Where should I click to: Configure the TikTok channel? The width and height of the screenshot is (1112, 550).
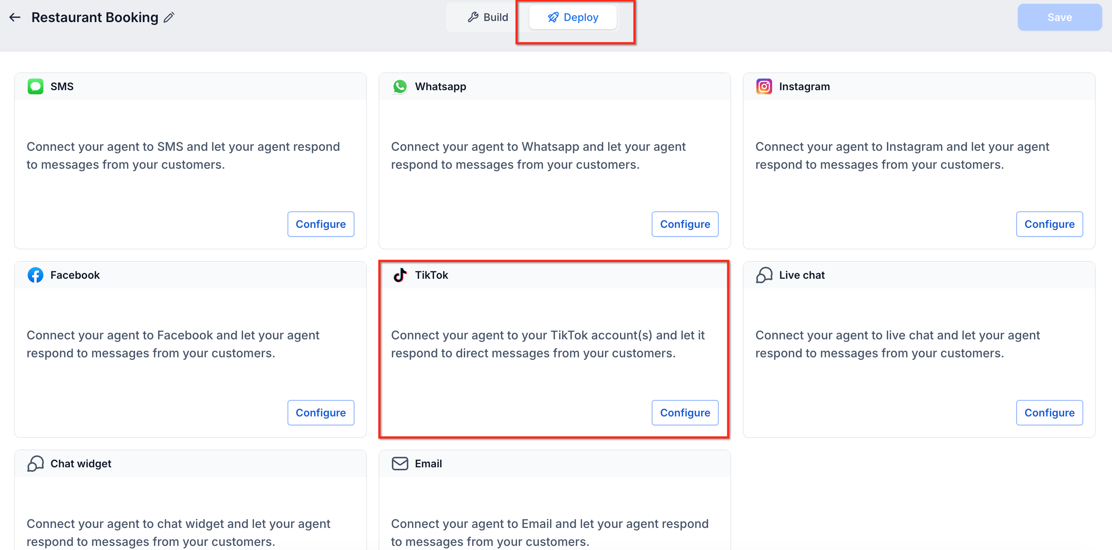[685, 413]
